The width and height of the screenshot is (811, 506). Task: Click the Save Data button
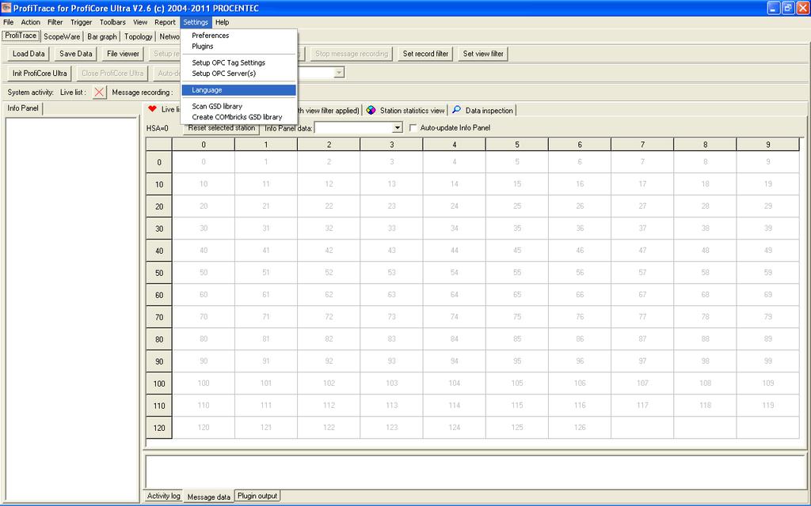pyautogui.click(x=75, y=54)
